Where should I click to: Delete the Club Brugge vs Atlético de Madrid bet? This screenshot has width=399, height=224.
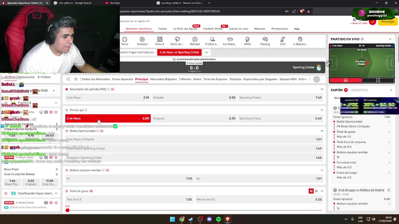coord(389,190)
